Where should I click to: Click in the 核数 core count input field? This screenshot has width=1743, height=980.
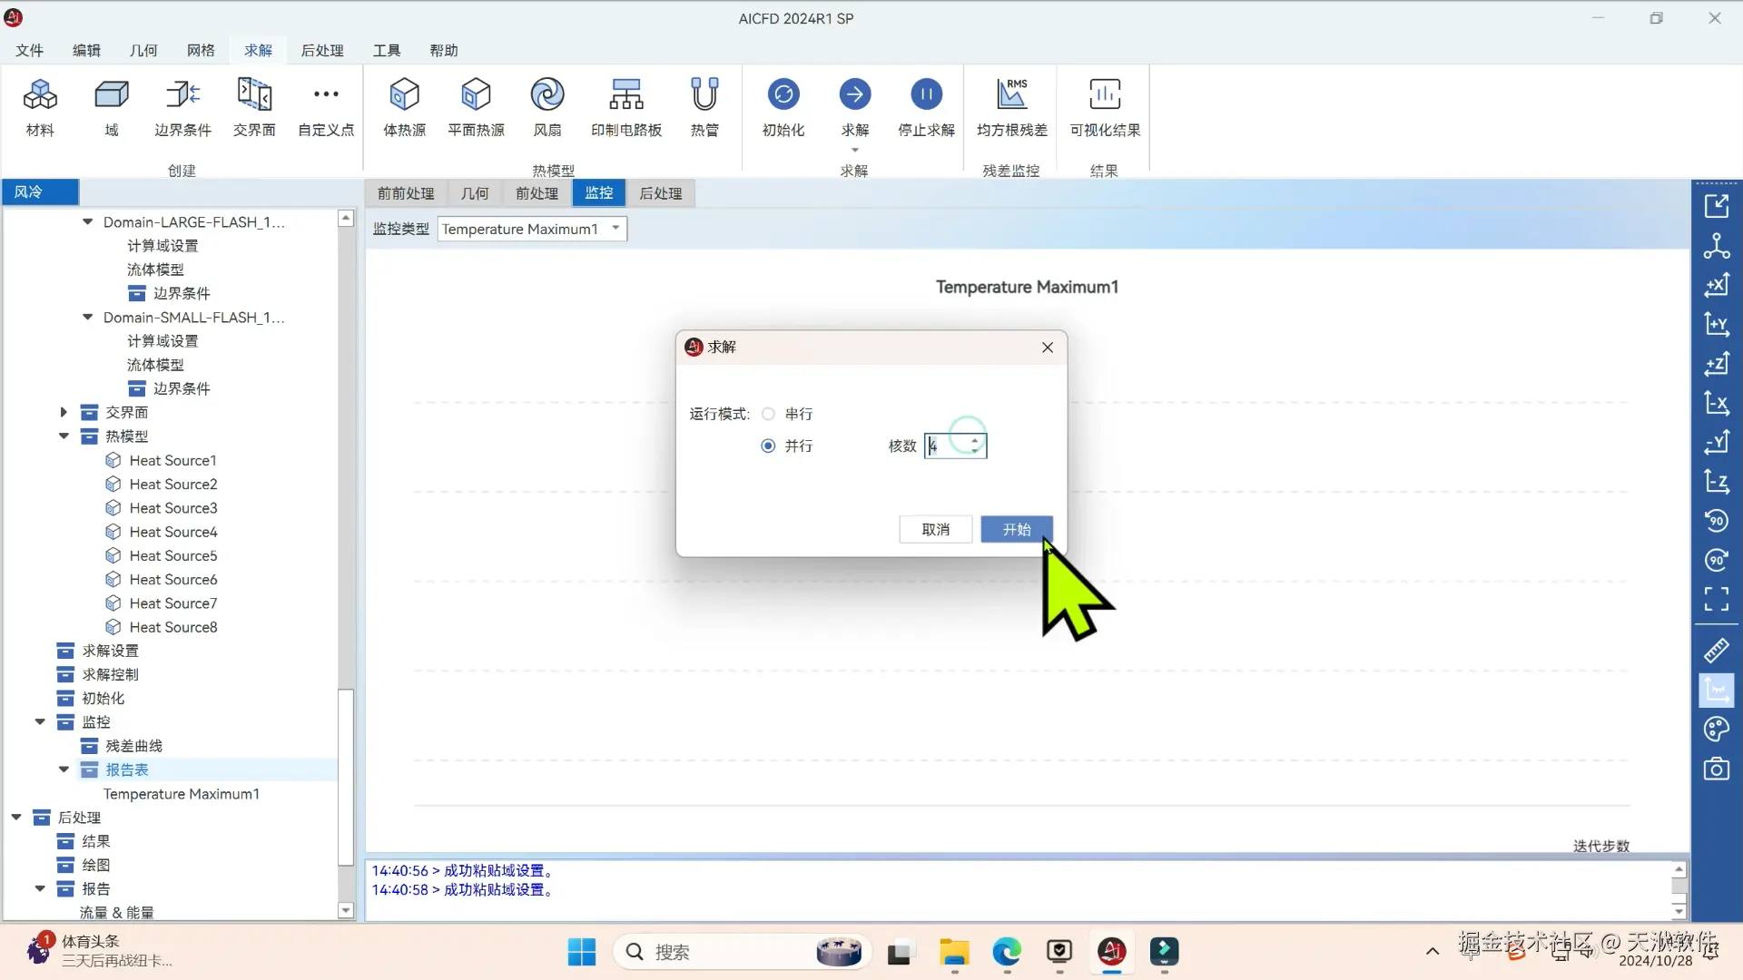[x=946, y=446]
